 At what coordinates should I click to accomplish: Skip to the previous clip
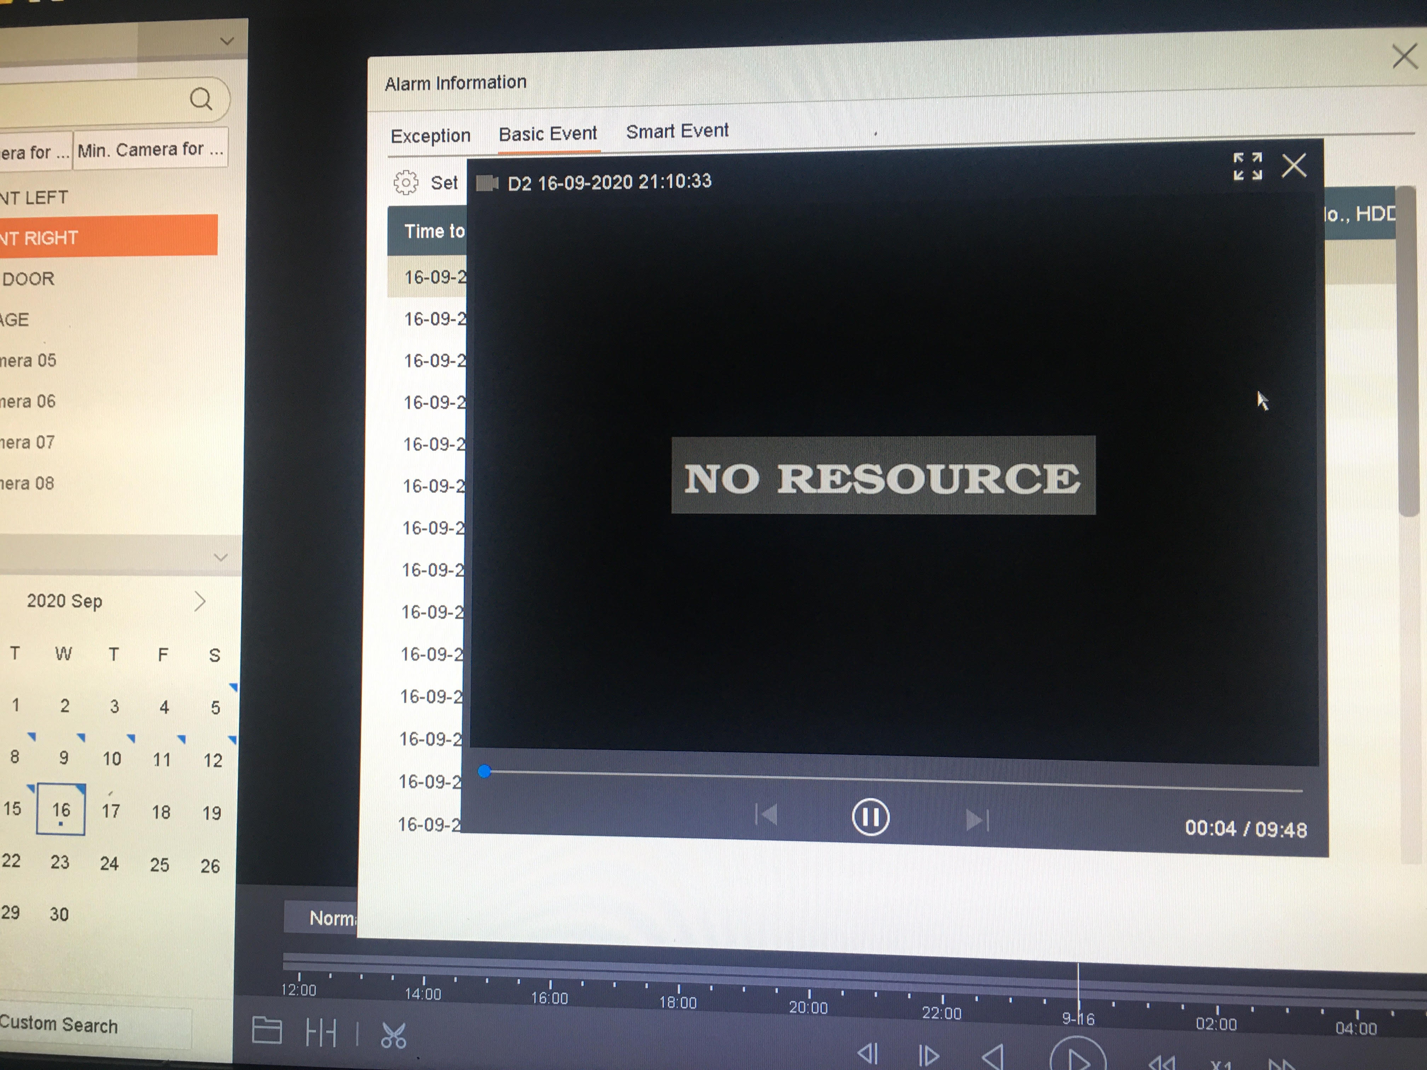click(x=766, y=815)
